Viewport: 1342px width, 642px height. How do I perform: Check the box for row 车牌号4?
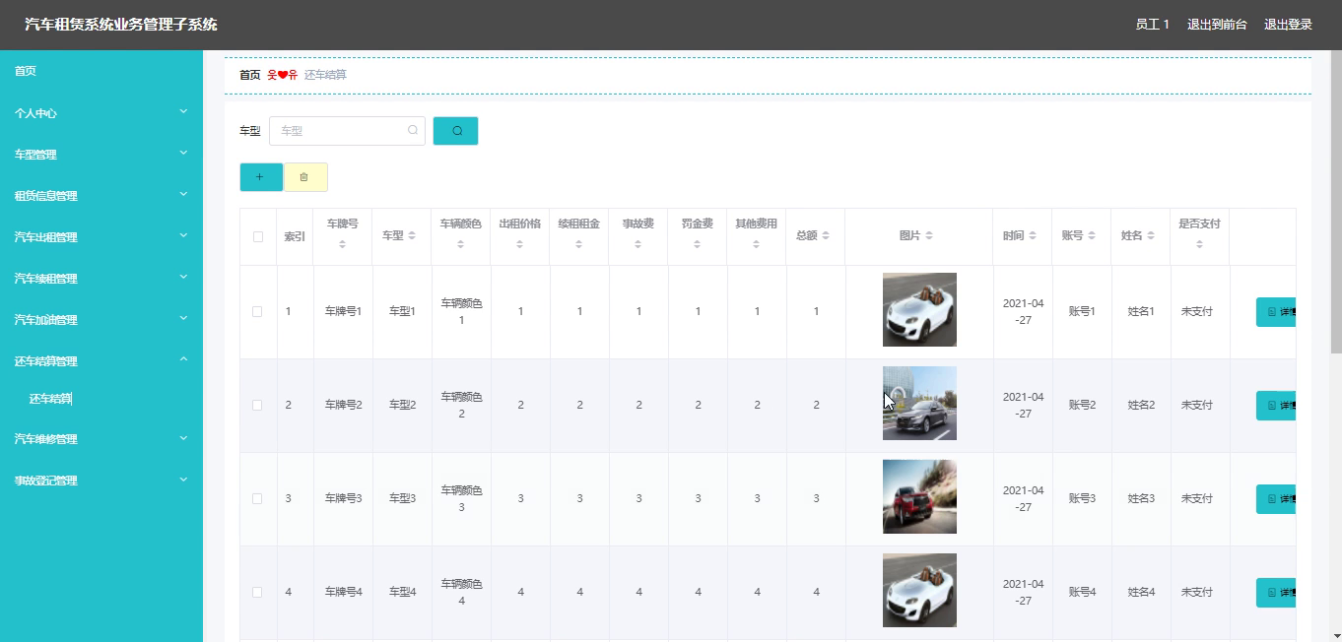[257, 592]
